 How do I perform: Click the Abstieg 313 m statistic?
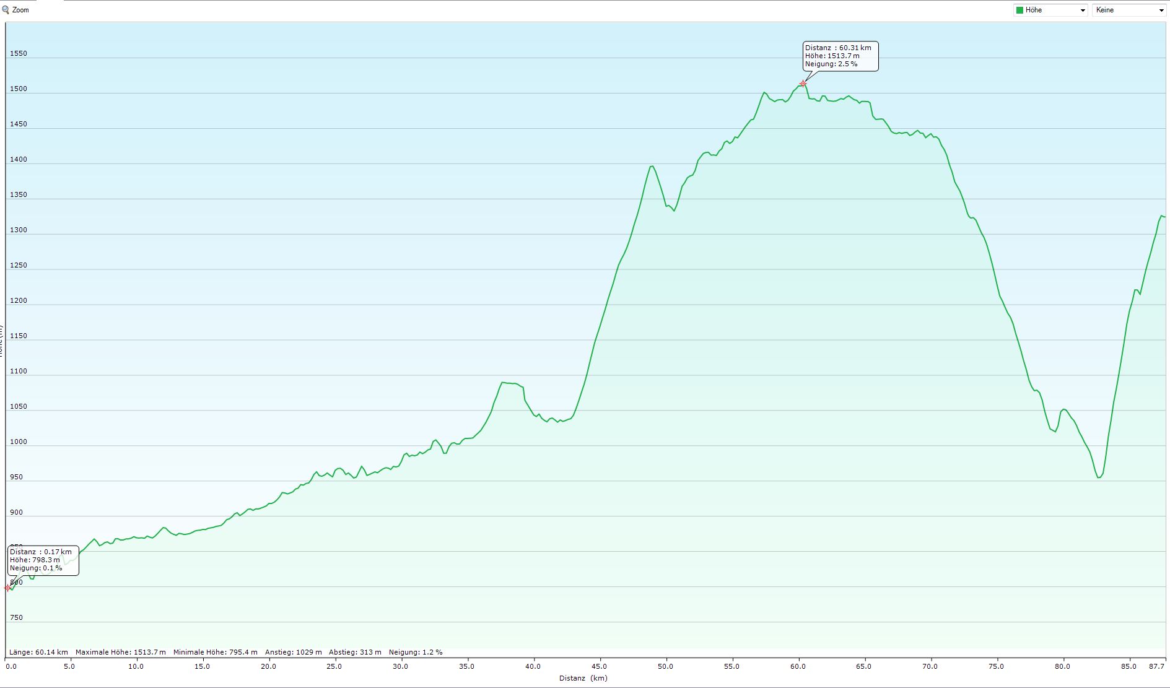355,652
